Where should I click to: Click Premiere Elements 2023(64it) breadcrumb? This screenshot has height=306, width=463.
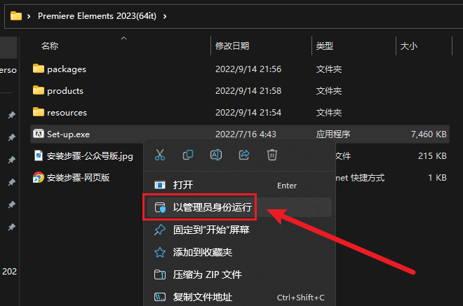pyautogui.click(x=97, y=16)
